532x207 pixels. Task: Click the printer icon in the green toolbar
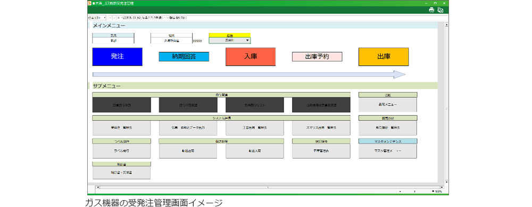click(x=431, y=10)
